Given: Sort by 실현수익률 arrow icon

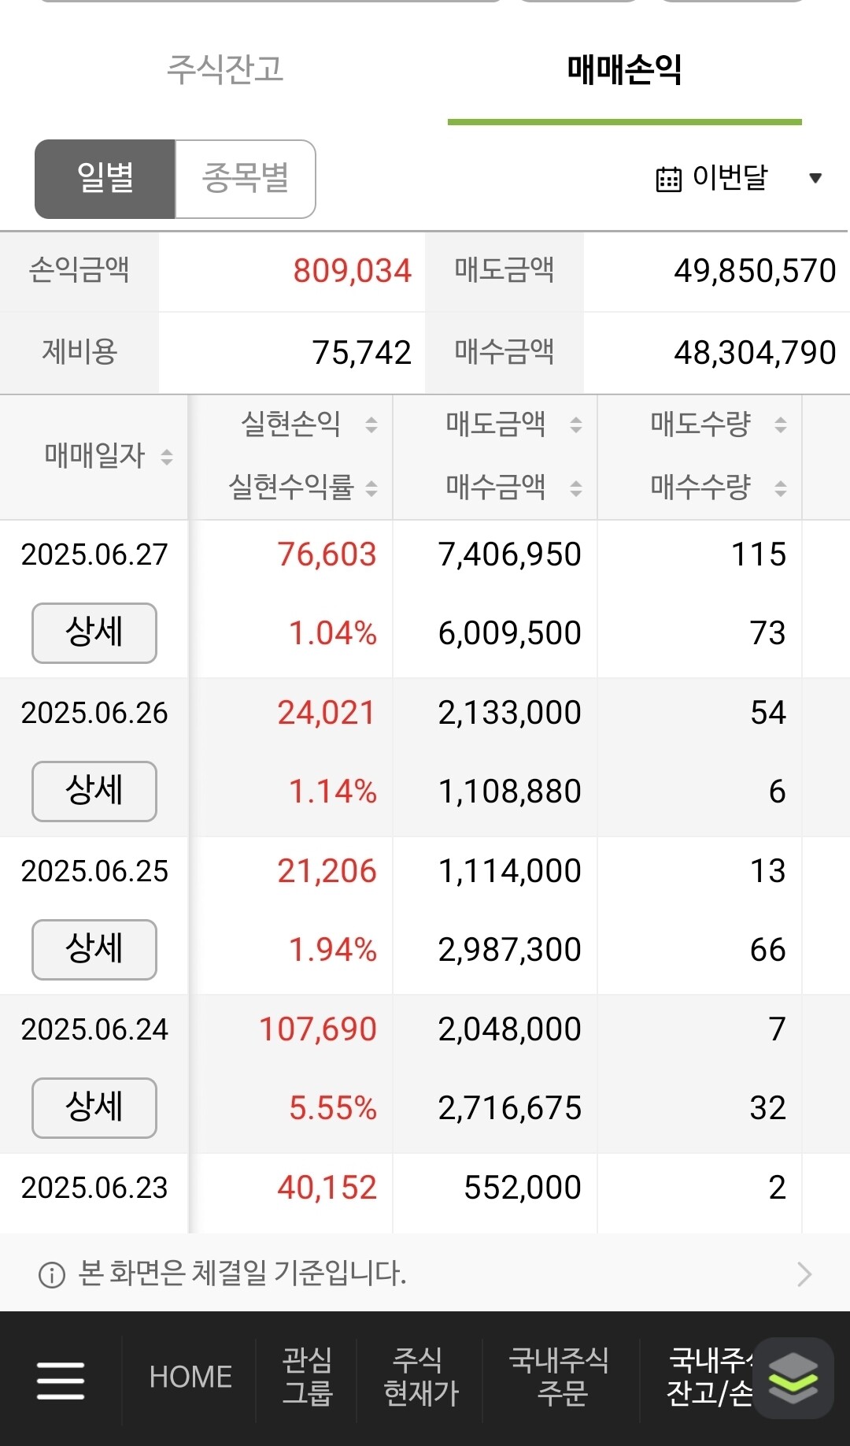Looking at the screenshot, I should 371,488.
